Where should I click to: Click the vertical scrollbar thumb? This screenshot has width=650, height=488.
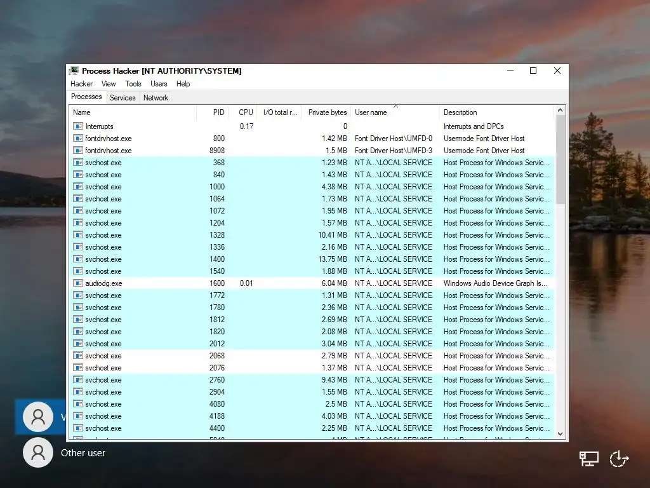click(x=560, y=159)
